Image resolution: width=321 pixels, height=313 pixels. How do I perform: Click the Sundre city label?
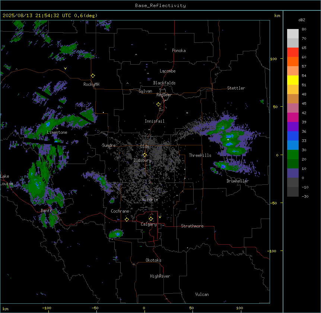point(109,145)
